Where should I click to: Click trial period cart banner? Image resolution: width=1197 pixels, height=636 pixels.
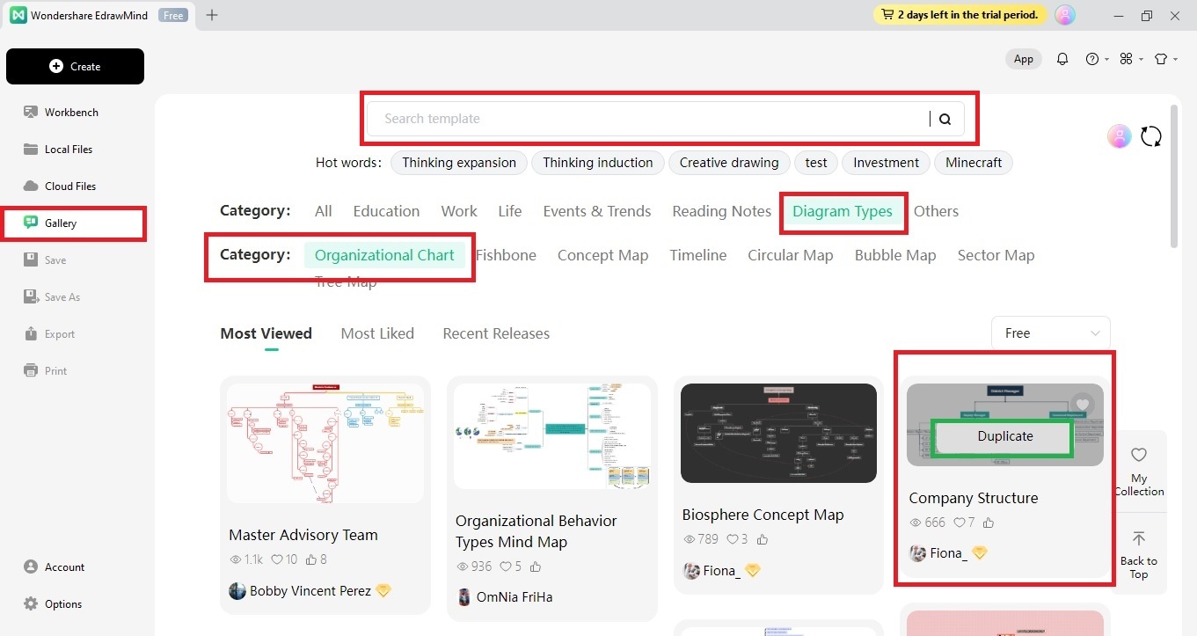pos(961,15)
